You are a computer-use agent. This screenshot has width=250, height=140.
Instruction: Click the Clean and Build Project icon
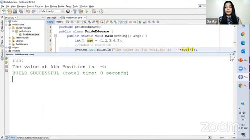[x=81, y=11]
